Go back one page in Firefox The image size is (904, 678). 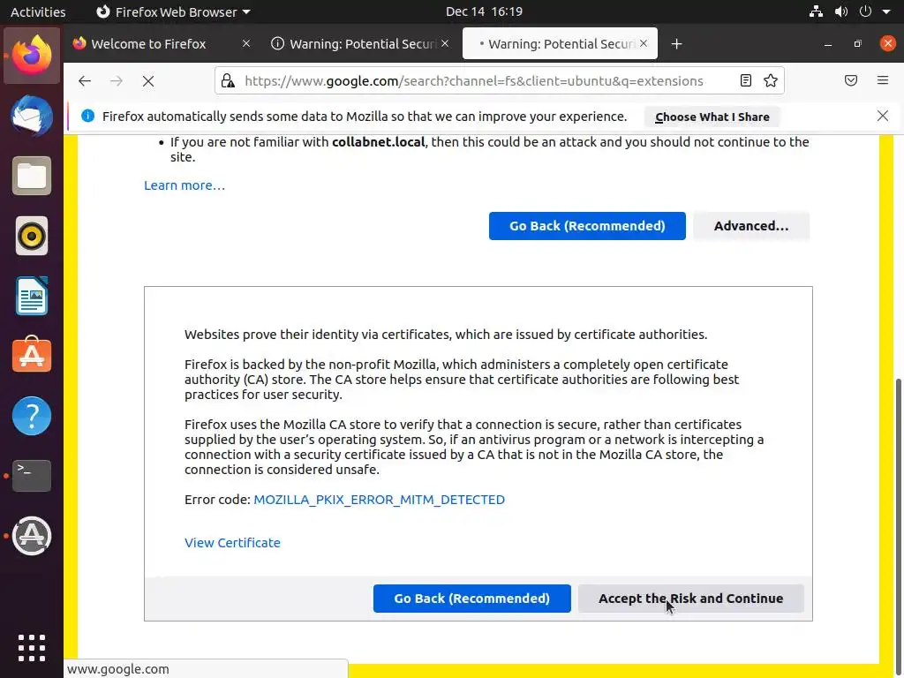coord(85,80)
